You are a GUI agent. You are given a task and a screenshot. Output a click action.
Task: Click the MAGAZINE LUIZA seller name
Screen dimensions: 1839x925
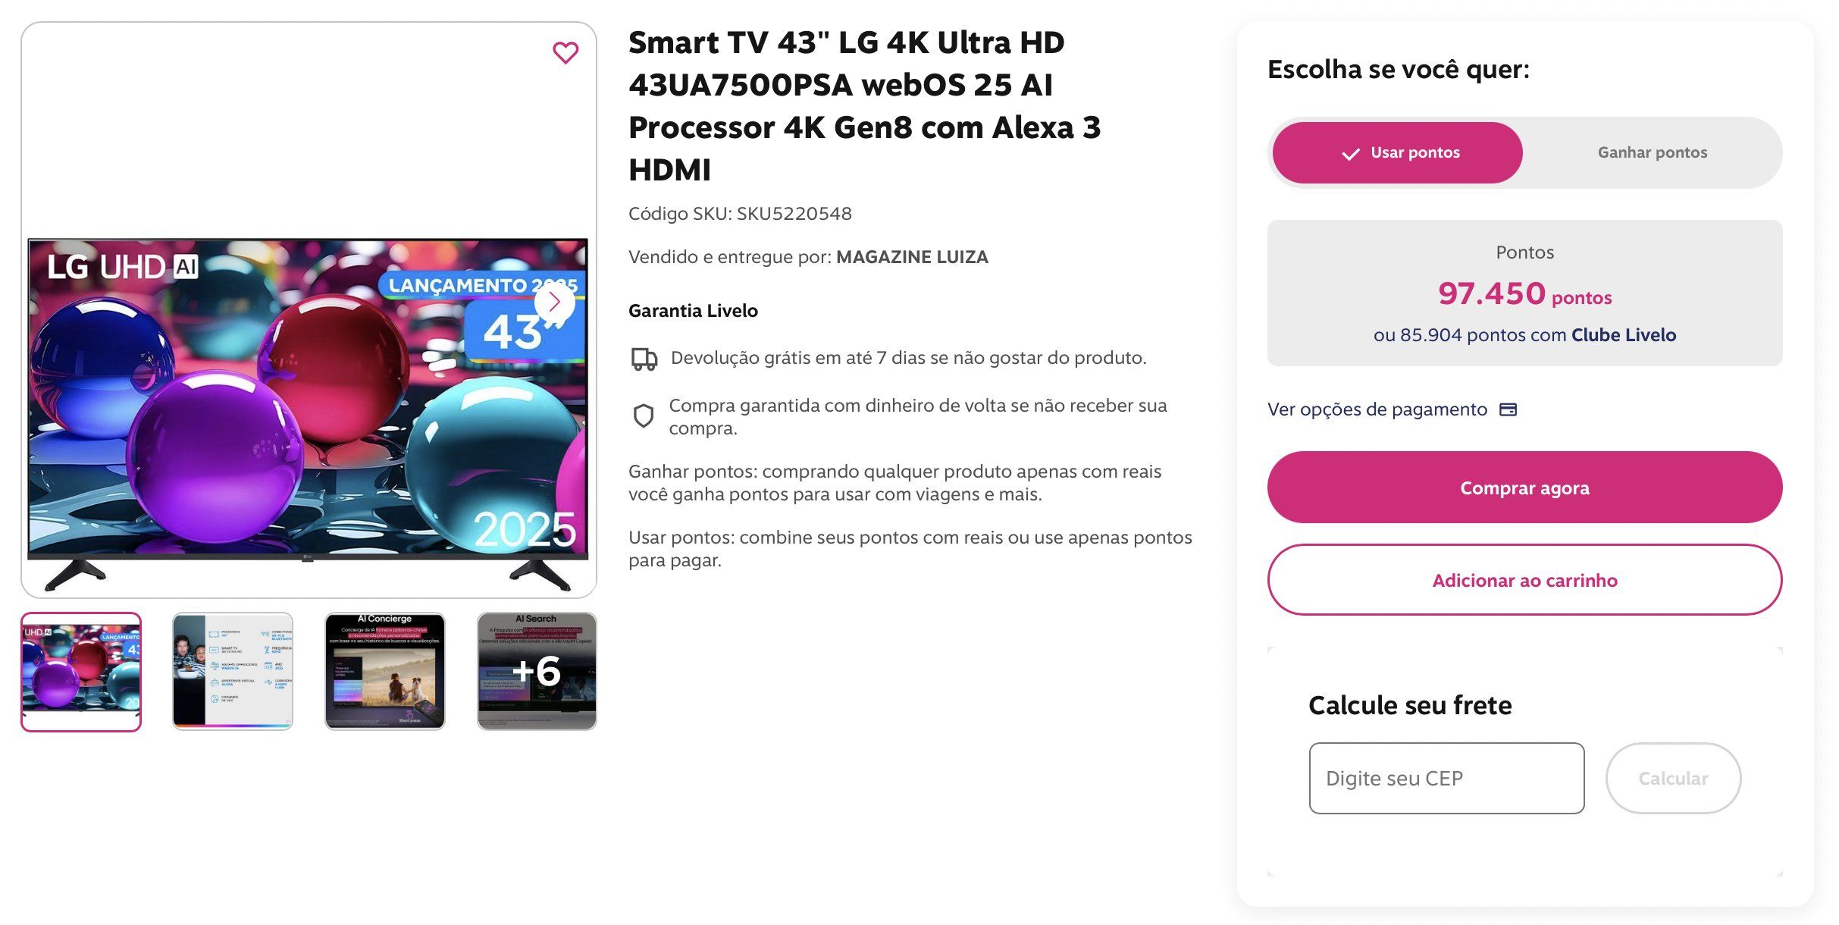click(x=912, y=257)
